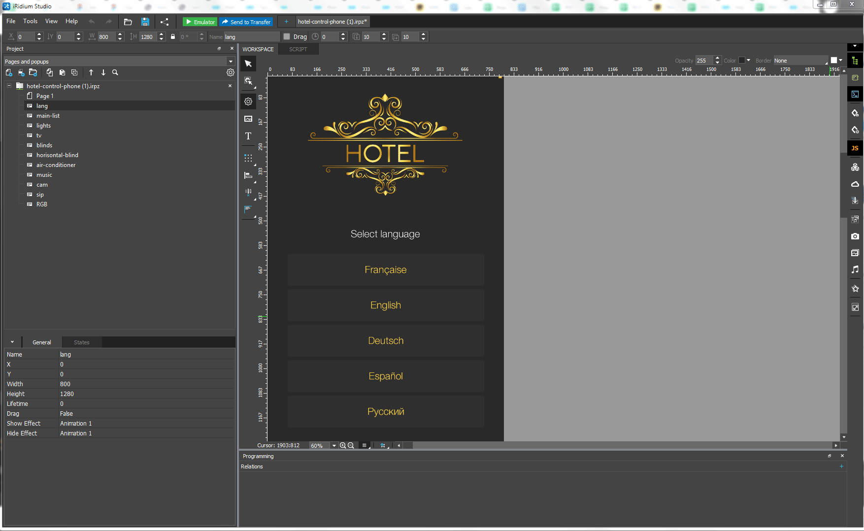Viewport: 864px width, 531px height.
Task: Click the camera icon in the right sidebar
Action: [855, 236]
